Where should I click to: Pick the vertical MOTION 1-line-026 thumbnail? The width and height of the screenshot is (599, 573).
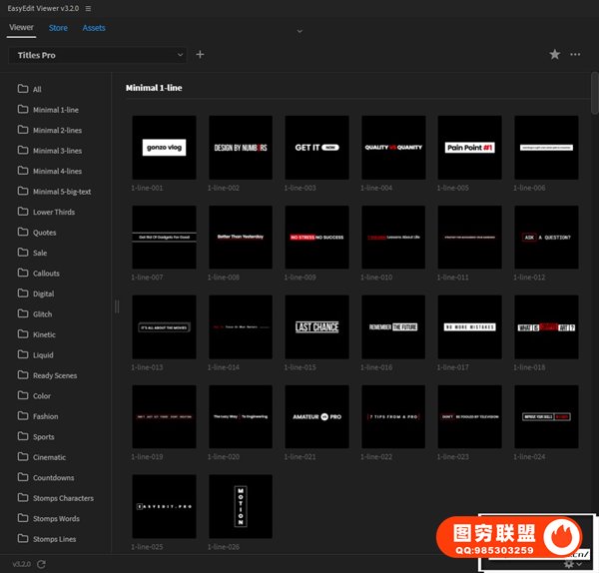[x=241, y=506]
